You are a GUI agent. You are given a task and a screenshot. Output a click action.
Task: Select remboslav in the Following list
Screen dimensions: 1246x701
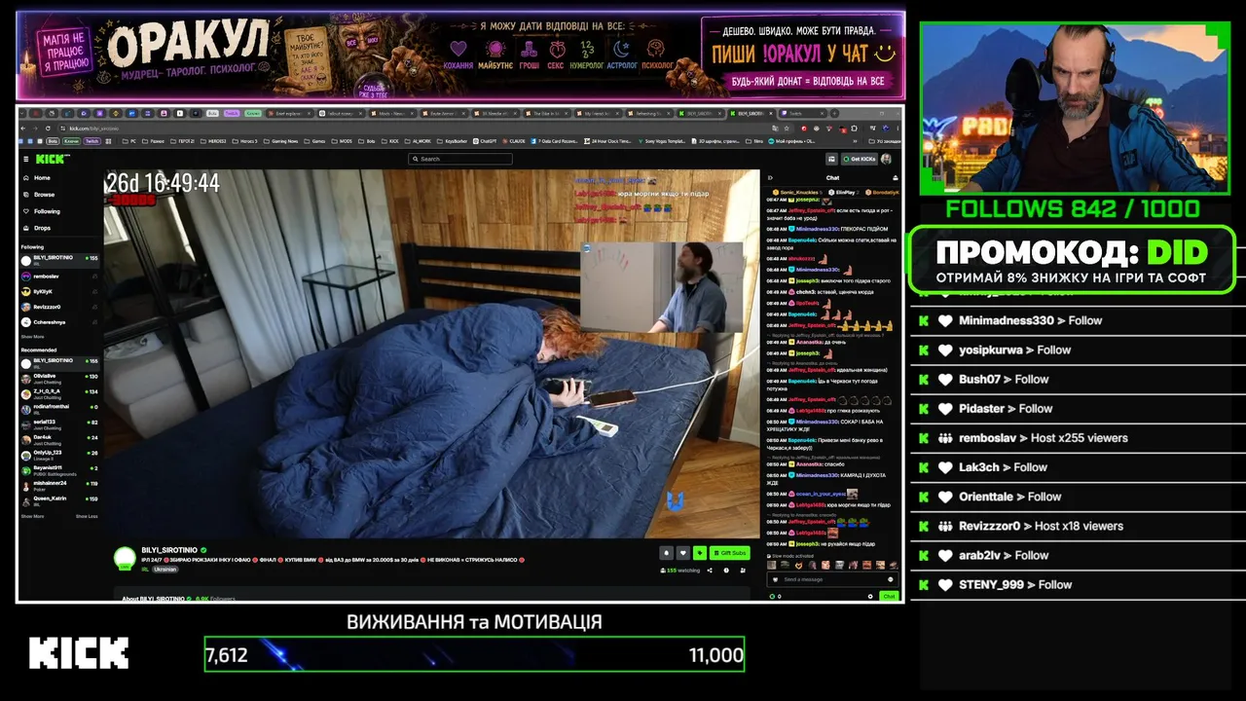pos(60,277)
